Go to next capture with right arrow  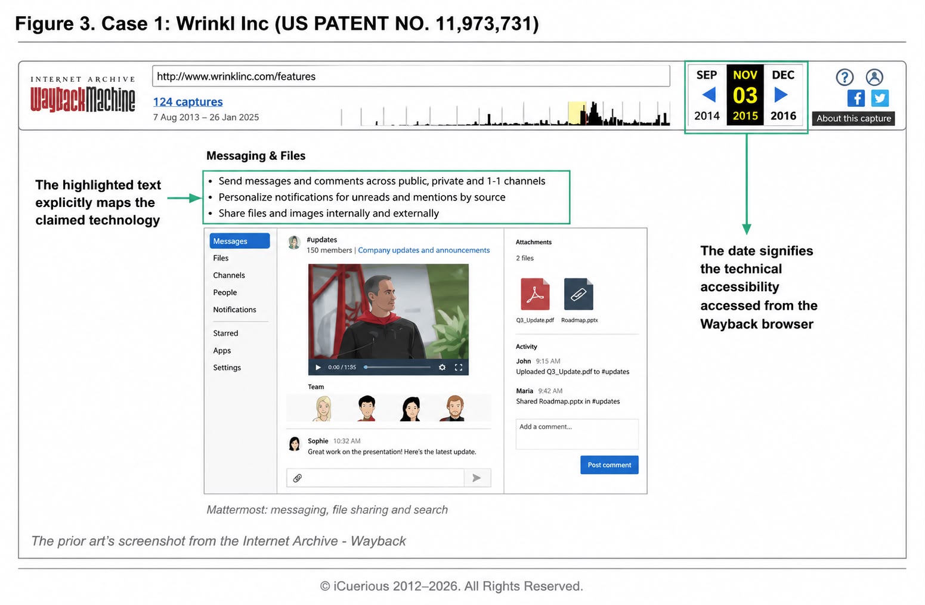point(781,95)
